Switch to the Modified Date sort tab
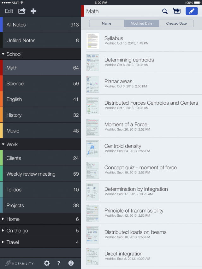Screen dimensions: 202x269 141,23
